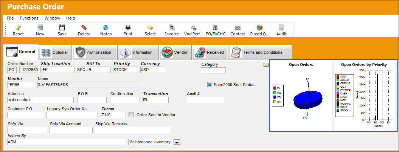Open the Help menu
The height and width of the screenshot is (152, 399).
(70, 18)
